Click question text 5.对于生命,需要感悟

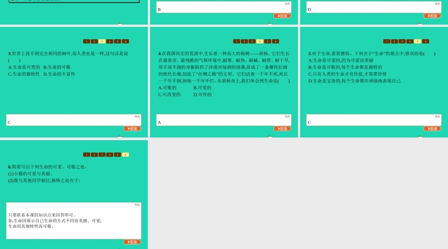[x=372, y=53]
